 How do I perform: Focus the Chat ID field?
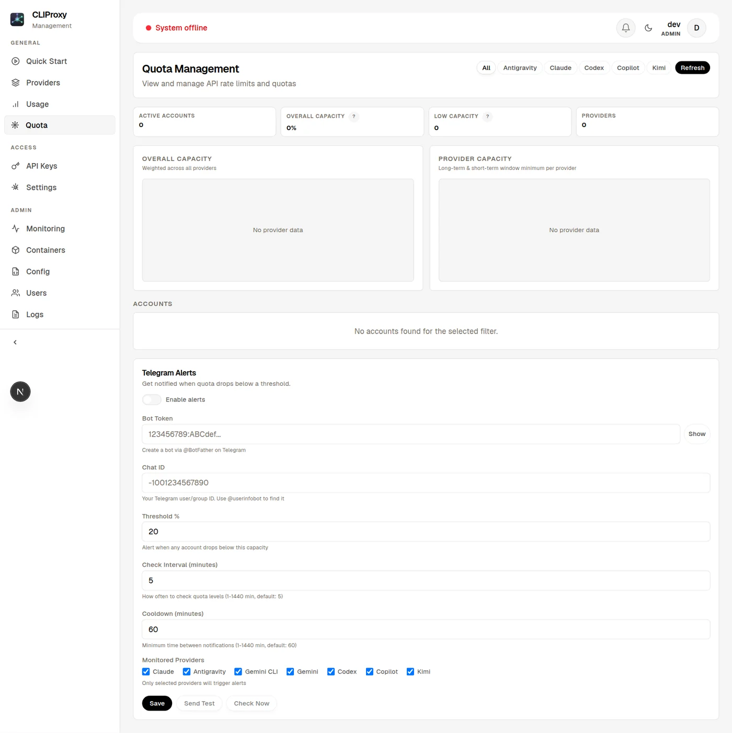(x=426, y=483)
